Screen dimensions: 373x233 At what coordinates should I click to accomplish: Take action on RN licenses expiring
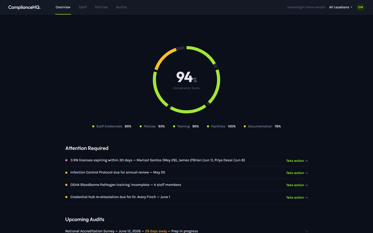pos(297,161)
